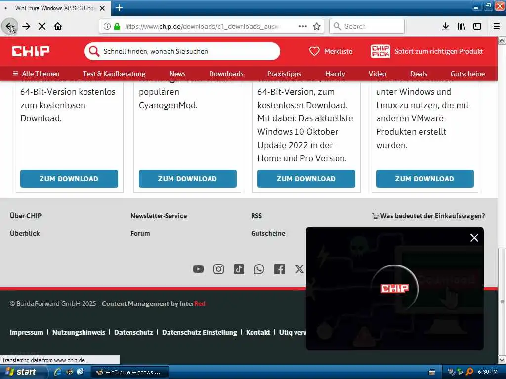Expand Alle Themen hamburger menu
Image resolution: width=506 pixels, height=379 pixels.
36,74
